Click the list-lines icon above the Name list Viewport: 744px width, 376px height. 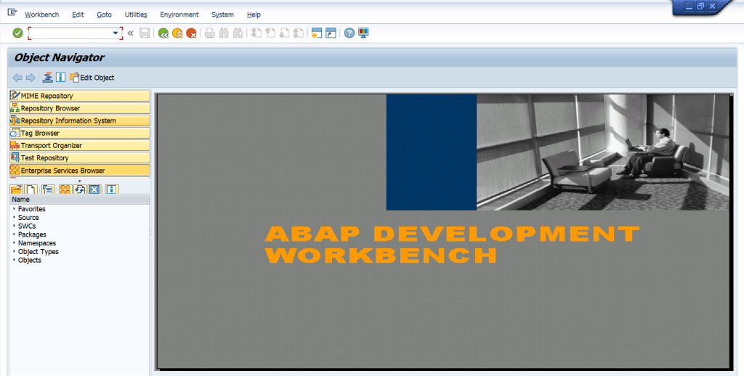48,189
